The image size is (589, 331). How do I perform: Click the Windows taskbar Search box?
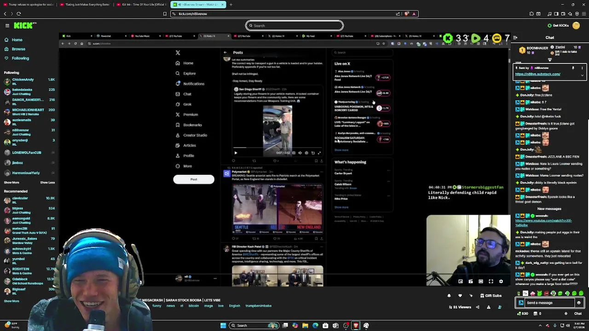point(254,325)
